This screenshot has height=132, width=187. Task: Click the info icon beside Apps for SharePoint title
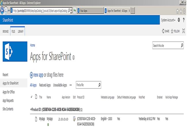click(x=74, y=58)
